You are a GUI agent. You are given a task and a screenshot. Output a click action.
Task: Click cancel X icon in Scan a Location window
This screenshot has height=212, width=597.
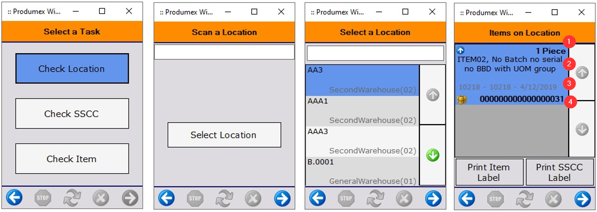(253, 198)
